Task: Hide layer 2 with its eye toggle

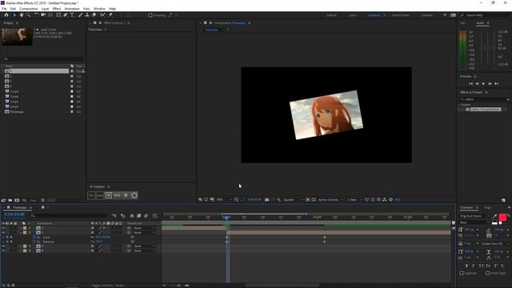Action: (x=3, y=233)
